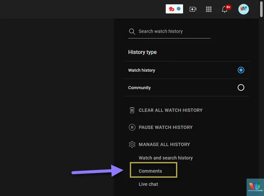The height and width of the screenshot is (196, 264).
Task: Select the Community radio button
Action: click(241, 88)
